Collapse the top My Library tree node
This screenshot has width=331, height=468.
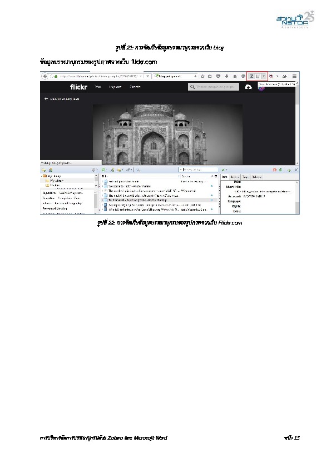(x=42, y=176)
